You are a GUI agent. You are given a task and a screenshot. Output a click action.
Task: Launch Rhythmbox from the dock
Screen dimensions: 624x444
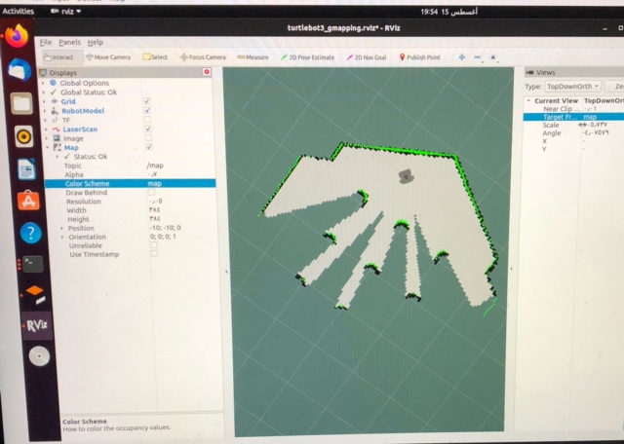tap(23, 137)
